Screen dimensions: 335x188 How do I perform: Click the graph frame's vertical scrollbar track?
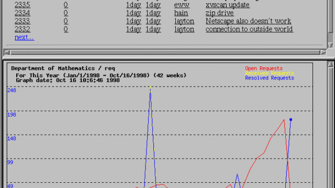(x=330, y=128)
